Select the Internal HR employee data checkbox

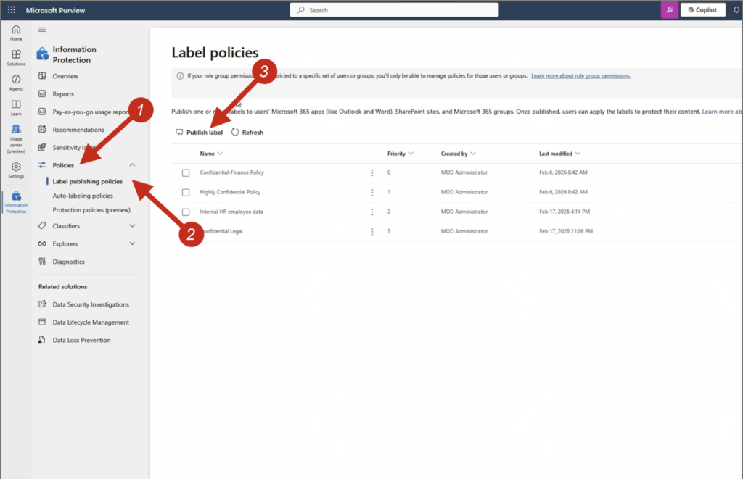186,212
